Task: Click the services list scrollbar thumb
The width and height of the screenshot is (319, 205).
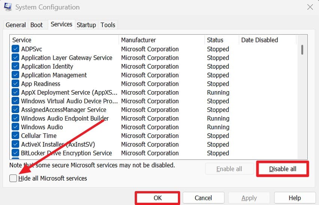Action: coord(302,50)
